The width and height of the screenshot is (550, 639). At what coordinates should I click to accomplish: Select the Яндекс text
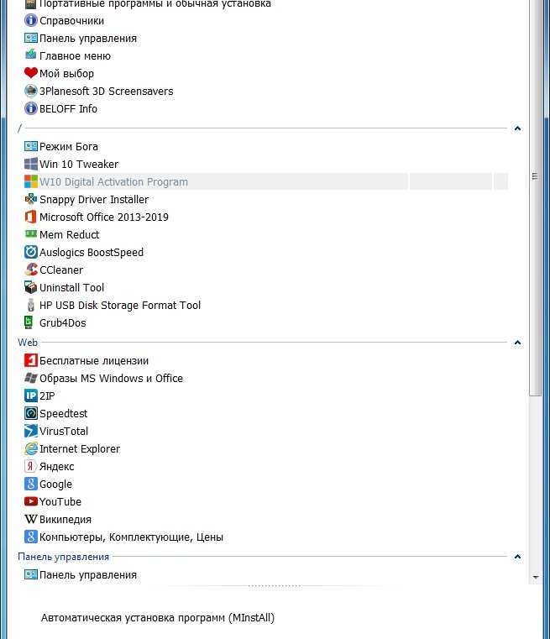pyautogui.click(x=56, y=467)
